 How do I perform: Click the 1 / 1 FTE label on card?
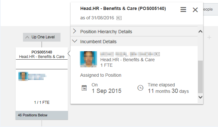[x=42, y=103]
